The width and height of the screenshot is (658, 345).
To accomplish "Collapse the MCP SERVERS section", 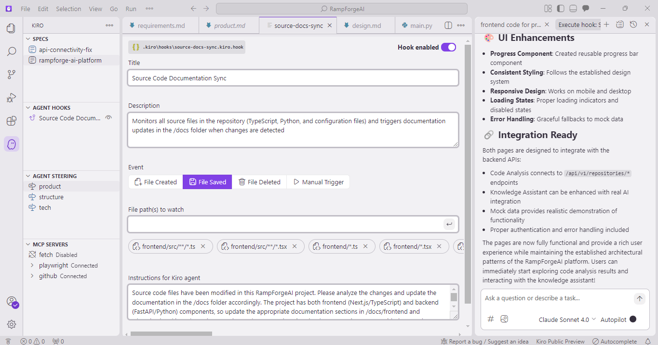I will point(71,244).
